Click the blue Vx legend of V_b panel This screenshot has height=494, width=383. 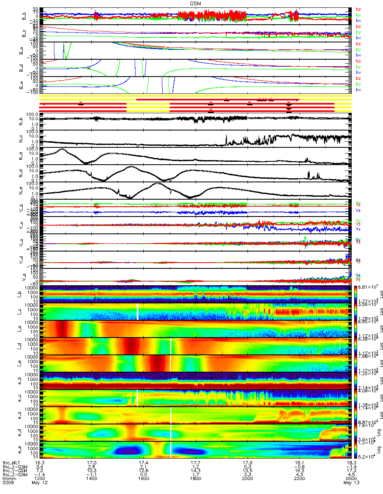click(x=358, y=210)
